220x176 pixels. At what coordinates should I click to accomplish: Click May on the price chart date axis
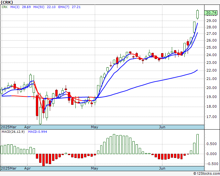(x=94, y=127)
